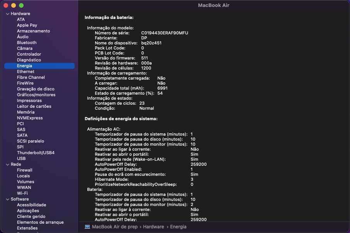The height and width of the screenshot is (233, 350).
Task: Select Volumes under Rede
Action: pos(26,182)
